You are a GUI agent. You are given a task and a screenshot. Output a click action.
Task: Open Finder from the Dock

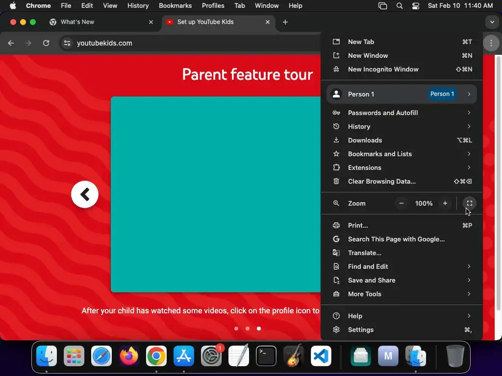pos(47,356)
